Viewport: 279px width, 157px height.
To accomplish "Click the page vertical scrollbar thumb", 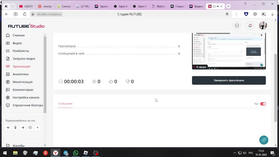I will [x=276, y=88].
